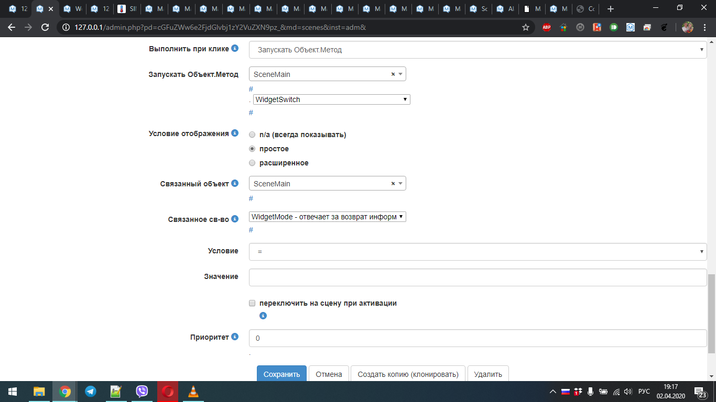Image resolution: width=716 pixels, height=402 pixels.
Task: Open Telegram from the taskbar
Action: point(91,391)
